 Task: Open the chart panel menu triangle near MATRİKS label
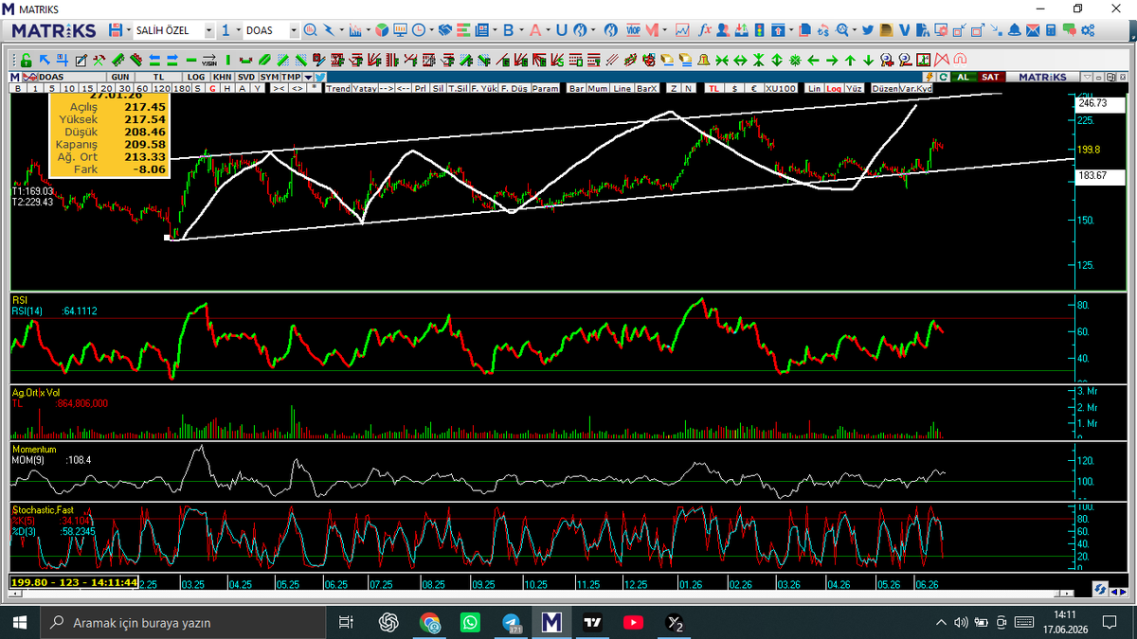tap(1087, 77)
